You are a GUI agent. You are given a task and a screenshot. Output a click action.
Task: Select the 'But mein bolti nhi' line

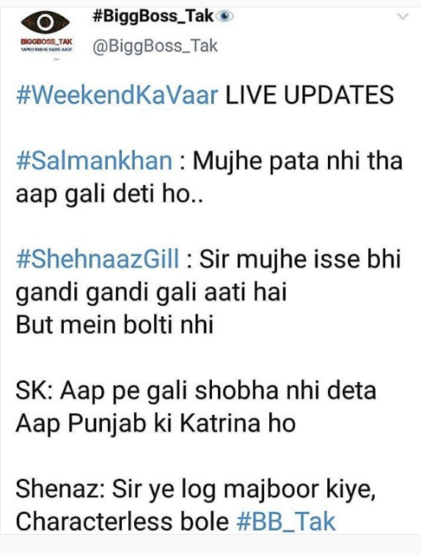tap(114, 325)
